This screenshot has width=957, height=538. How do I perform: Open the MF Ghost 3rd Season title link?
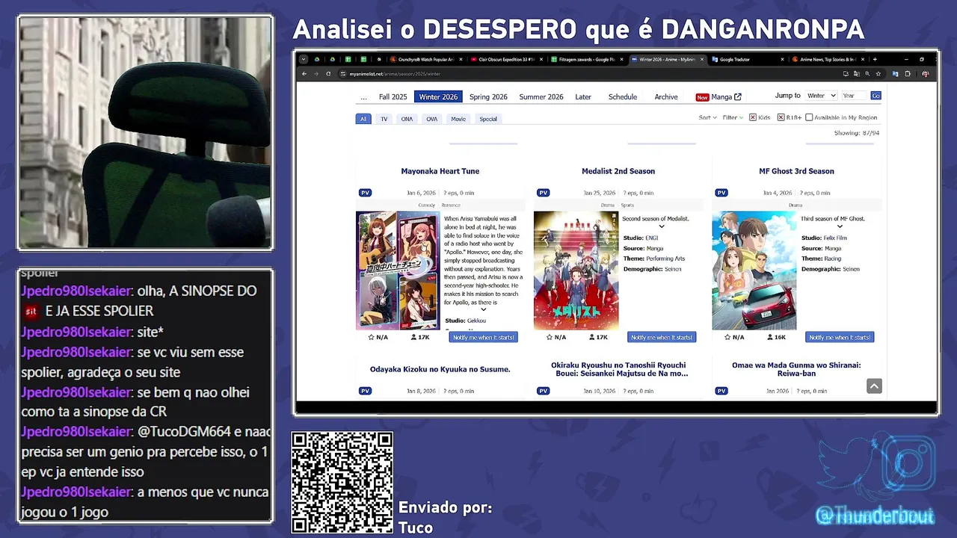pyautogui.click(x=796, y=171)
